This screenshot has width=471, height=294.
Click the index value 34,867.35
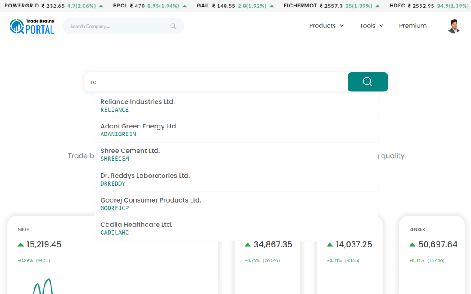[x=273, y=244]
